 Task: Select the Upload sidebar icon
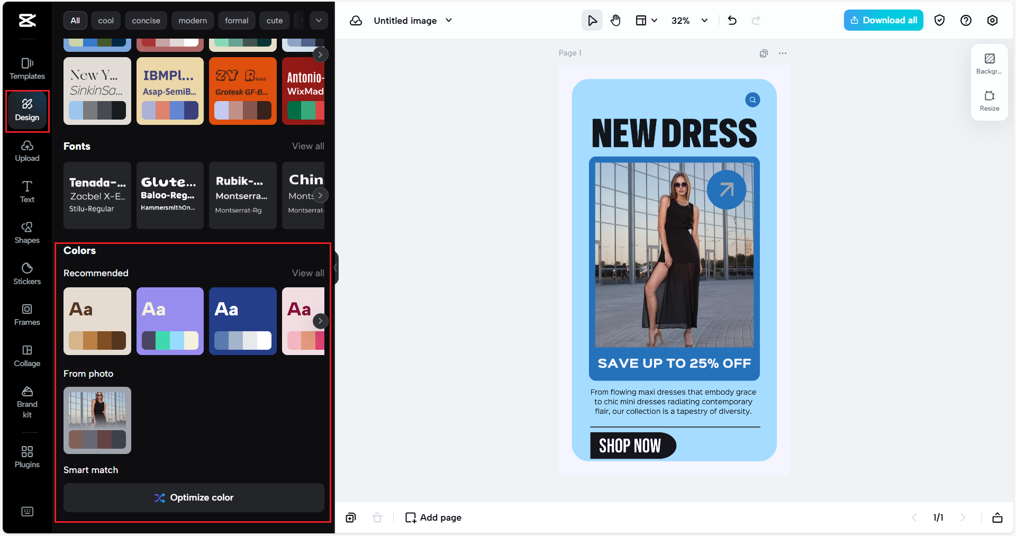point(27,151)
